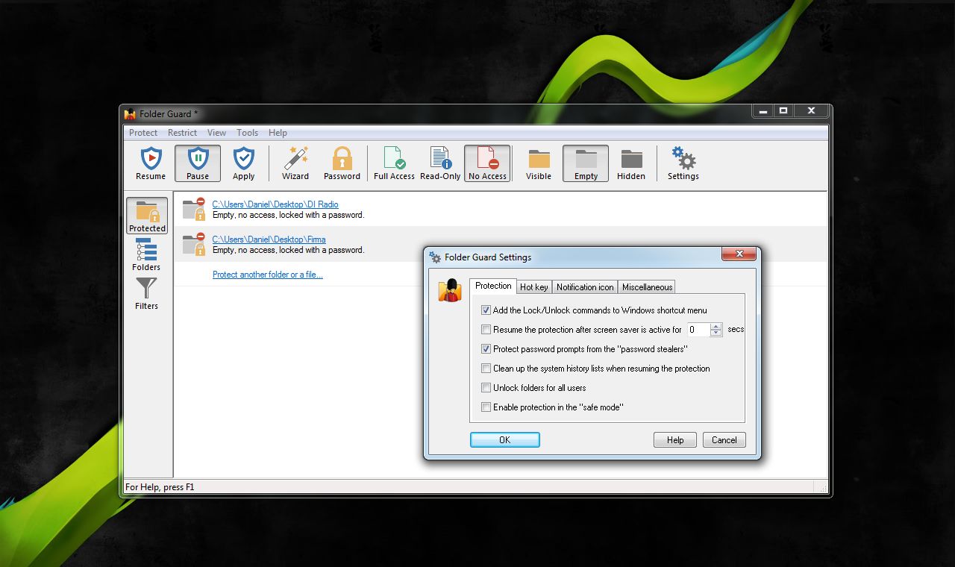Choose the Empty folder visibility icon
Viewport: 955px width, 567px height.
(586, 163)
